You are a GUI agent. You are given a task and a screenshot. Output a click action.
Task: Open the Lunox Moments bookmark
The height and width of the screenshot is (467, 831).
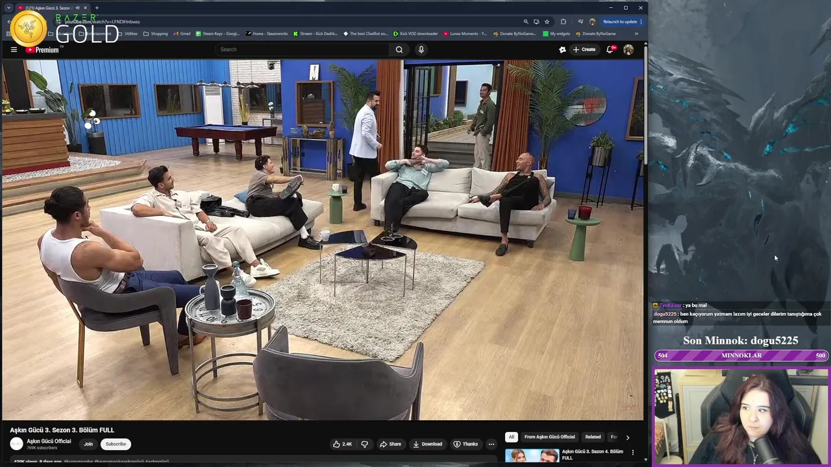click(x=465, y=34)
